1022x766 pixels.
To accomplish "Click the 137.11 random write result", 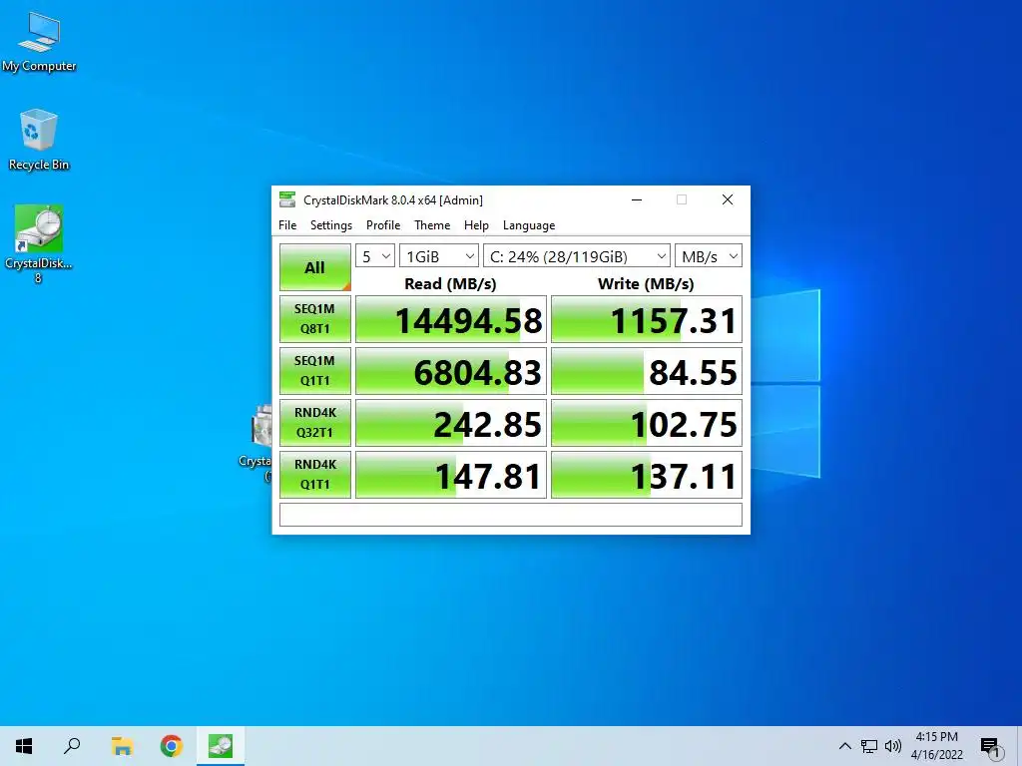I will pyautogui.click(x=647, y=474).
